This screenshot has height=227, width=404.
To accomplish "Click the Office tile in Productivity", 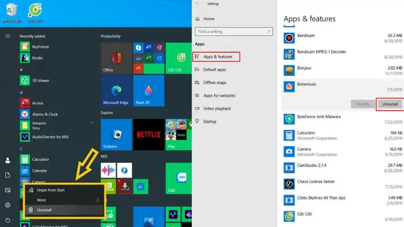I will tap(116, 58).
